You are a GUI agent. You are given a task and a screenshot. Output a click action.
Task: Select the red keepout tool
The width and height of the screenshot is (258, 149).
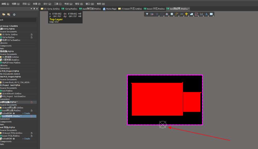point(196,14)
